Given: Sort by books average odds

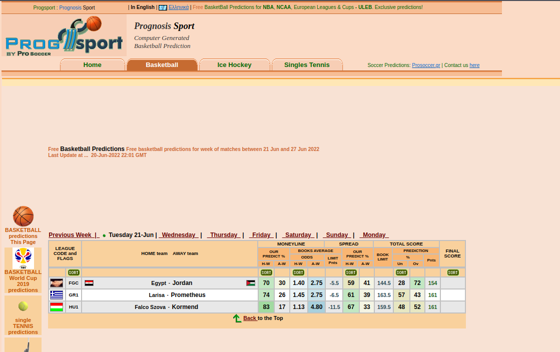Looking at the screenshot, I should click(298, 272).
